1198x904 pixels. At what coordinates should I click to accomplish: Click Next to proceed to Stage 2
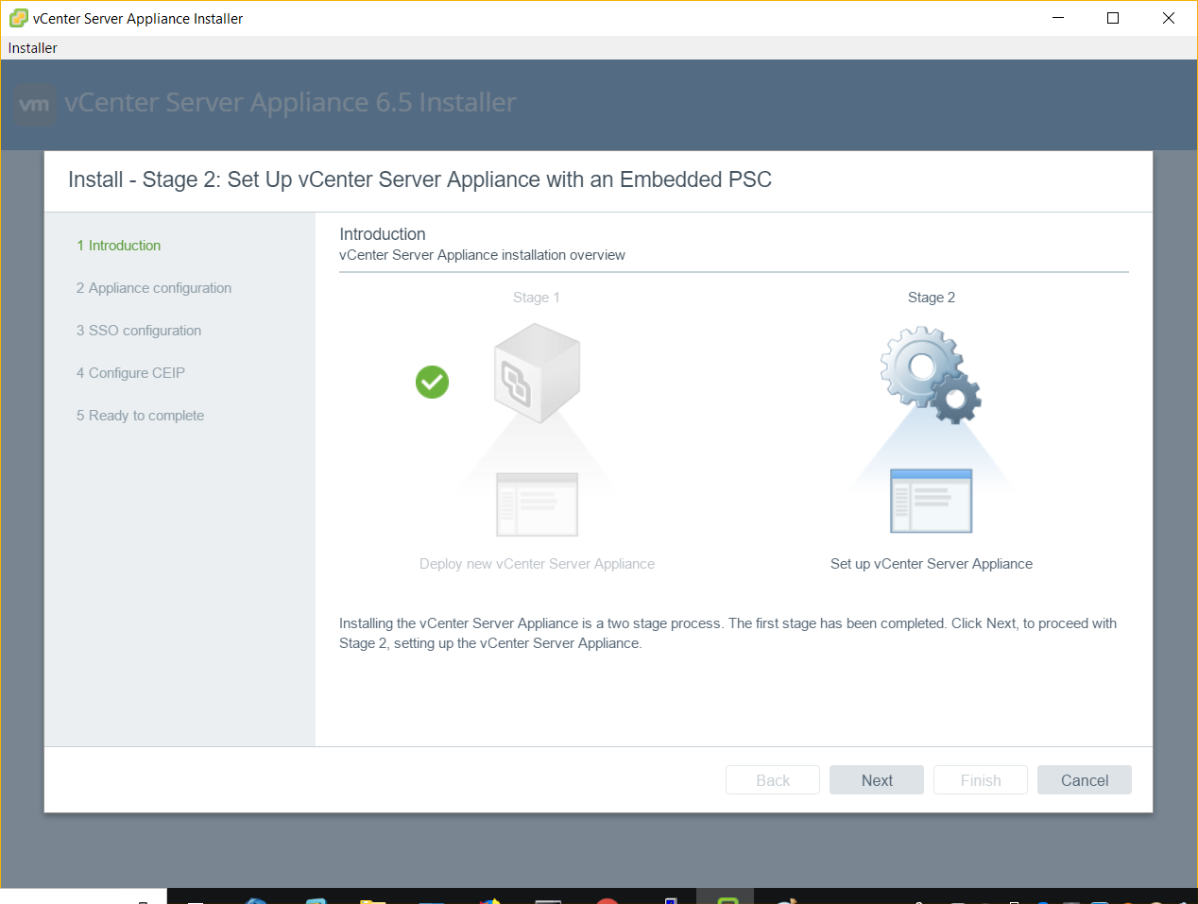pyautogui.click(x=877, y=780)
